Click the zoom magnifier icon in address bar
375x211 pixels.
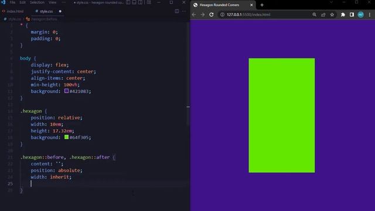[x=314, y=15]
